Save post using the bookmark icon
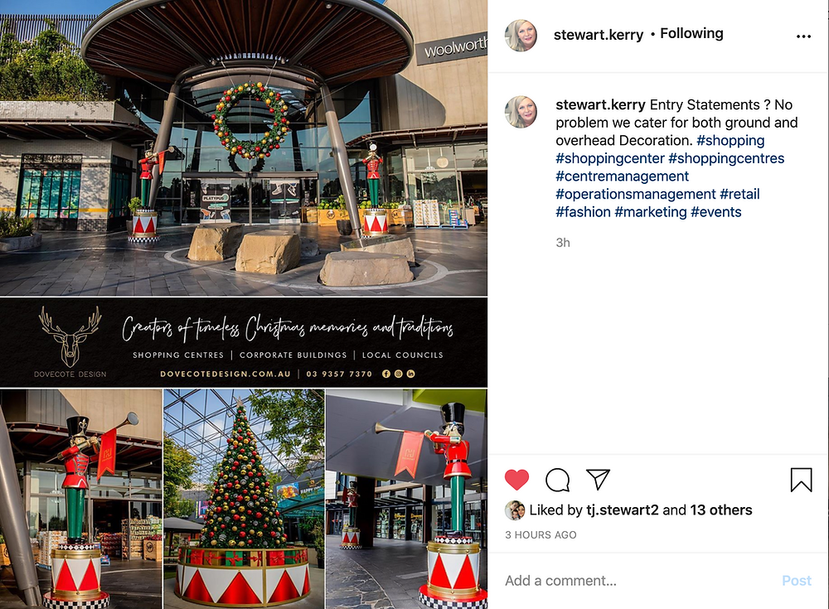The image size is (829, 609). [x=801, y=480]
